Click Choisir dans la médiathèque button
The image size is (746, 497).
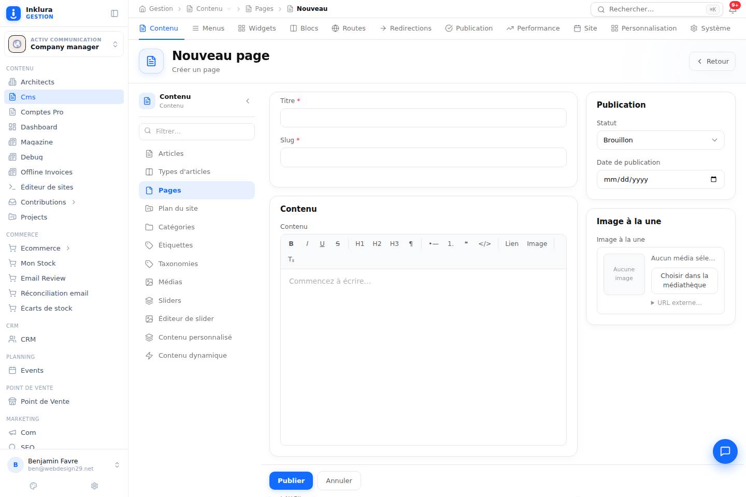[684, 281]
